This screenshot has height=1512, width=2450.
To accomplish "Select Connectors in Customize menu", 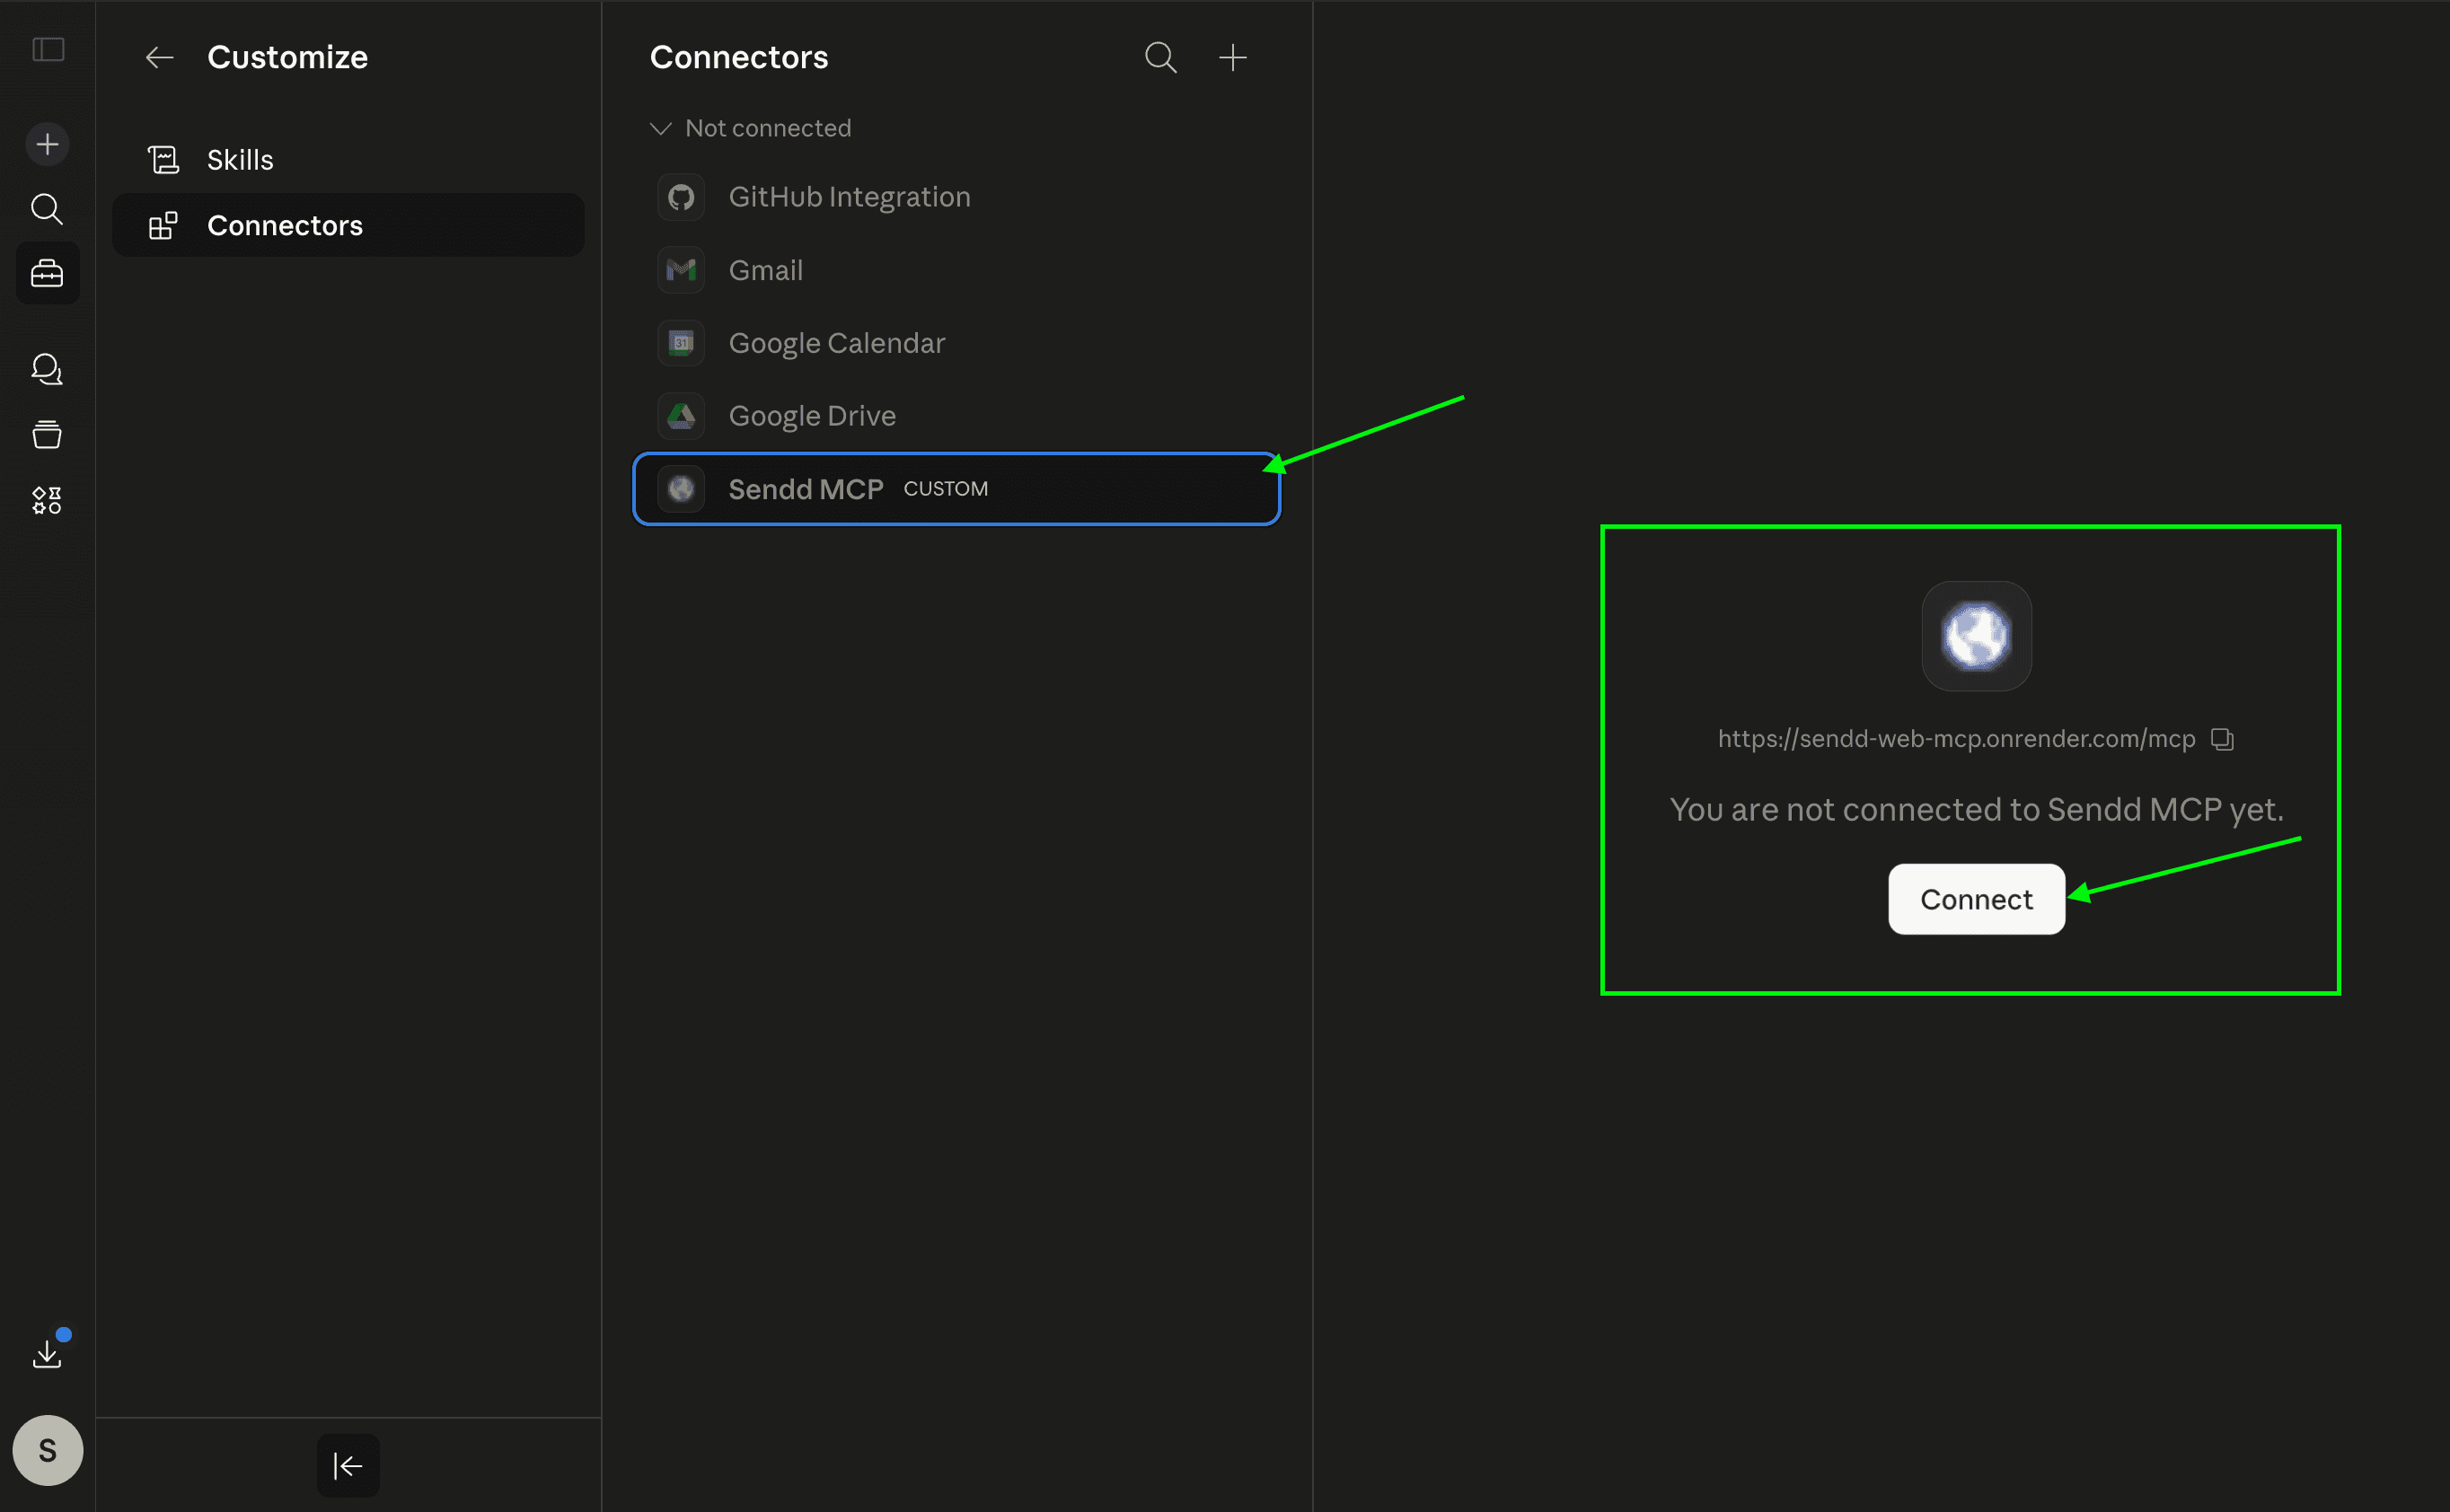I will click(285, 226).
